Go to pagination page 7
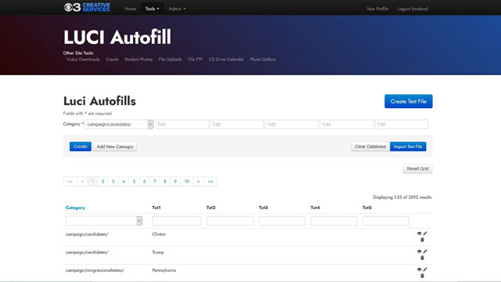Viewport: 501px width, 282px height. [155, 181]
